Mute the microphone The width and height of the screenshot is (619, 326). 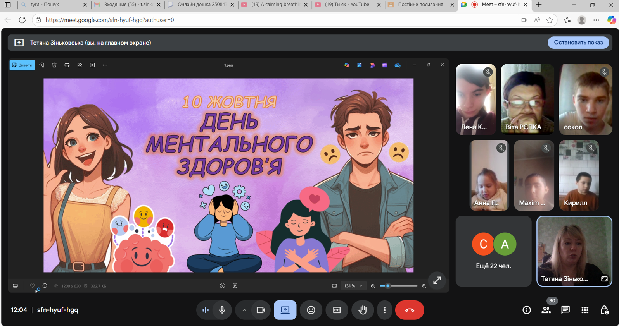[x=222, y=310]
